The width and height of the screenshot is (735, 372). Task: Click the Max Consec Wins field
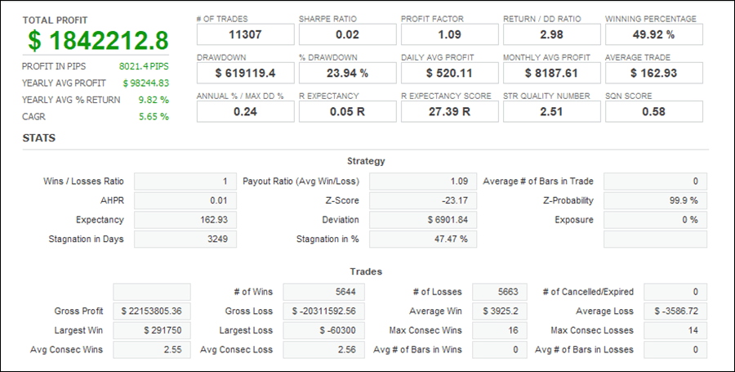click(x=497, y=330)
